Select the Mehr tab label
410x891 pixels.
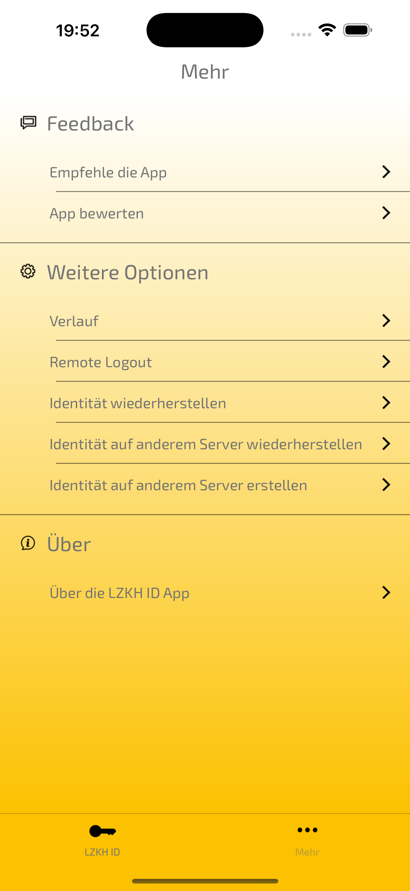coord(307,852)
